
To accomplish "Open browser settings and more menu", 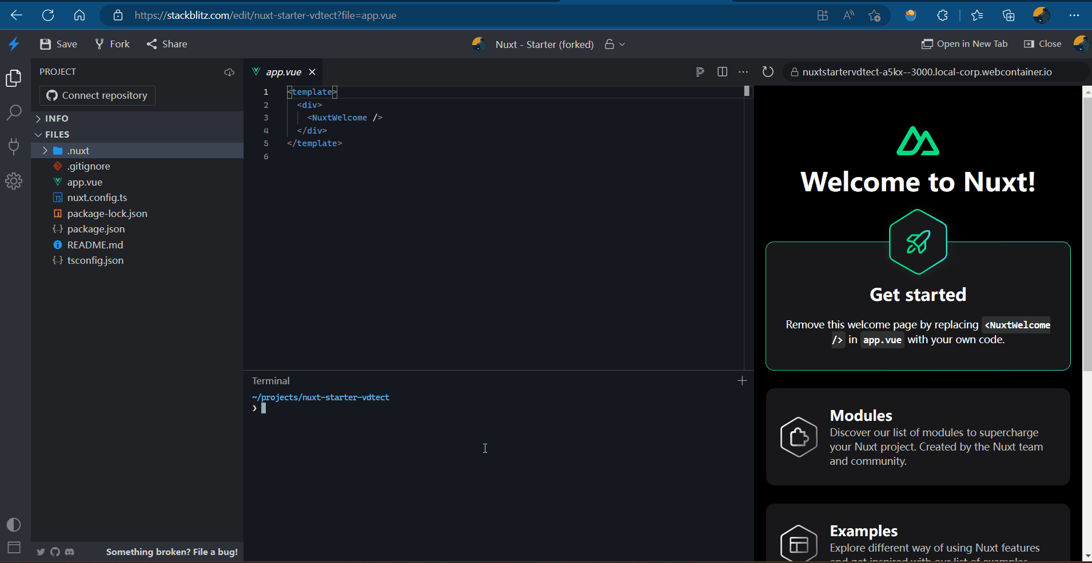I will [x=1074, y=15].
